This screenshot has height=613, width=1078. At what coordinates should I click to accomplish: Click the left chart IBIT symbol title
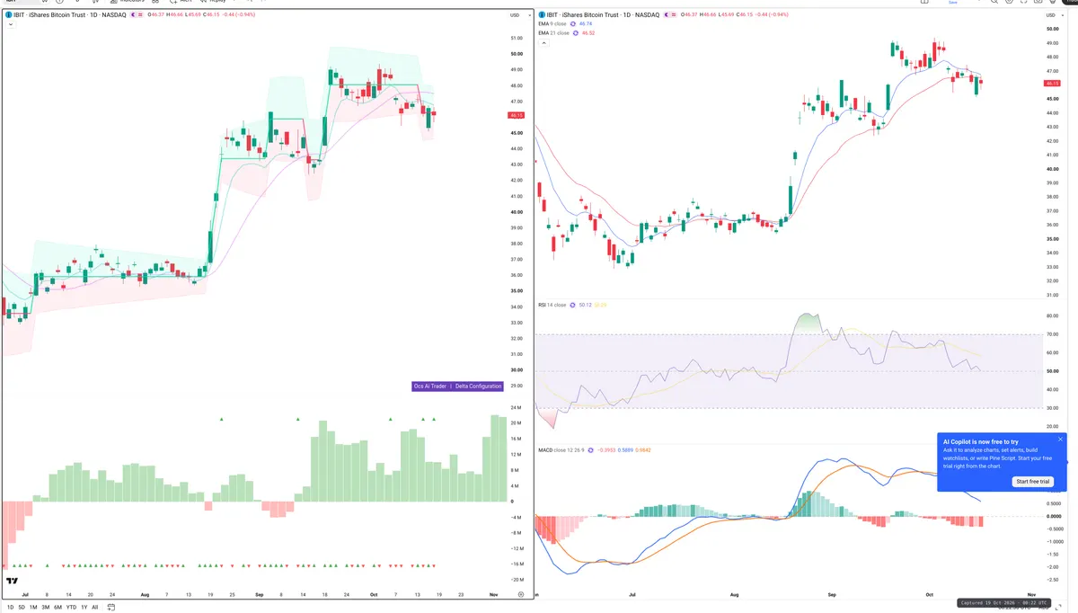pos(69,15)
